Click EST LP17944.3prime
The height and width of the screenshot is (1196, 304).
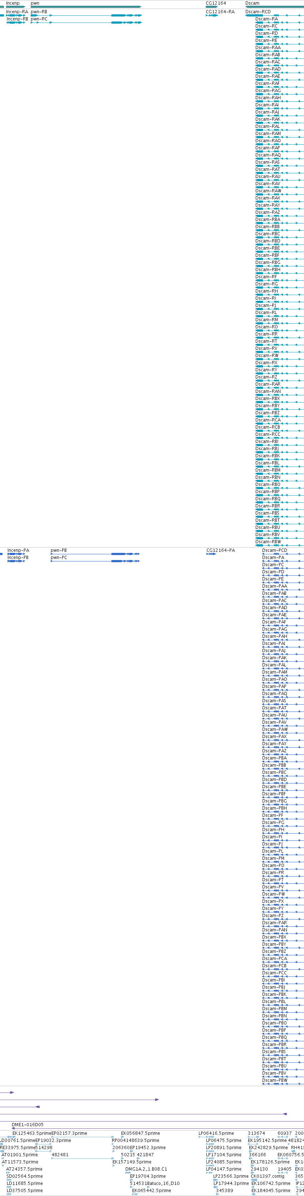pyautogui.click(x=231, y=1183)
